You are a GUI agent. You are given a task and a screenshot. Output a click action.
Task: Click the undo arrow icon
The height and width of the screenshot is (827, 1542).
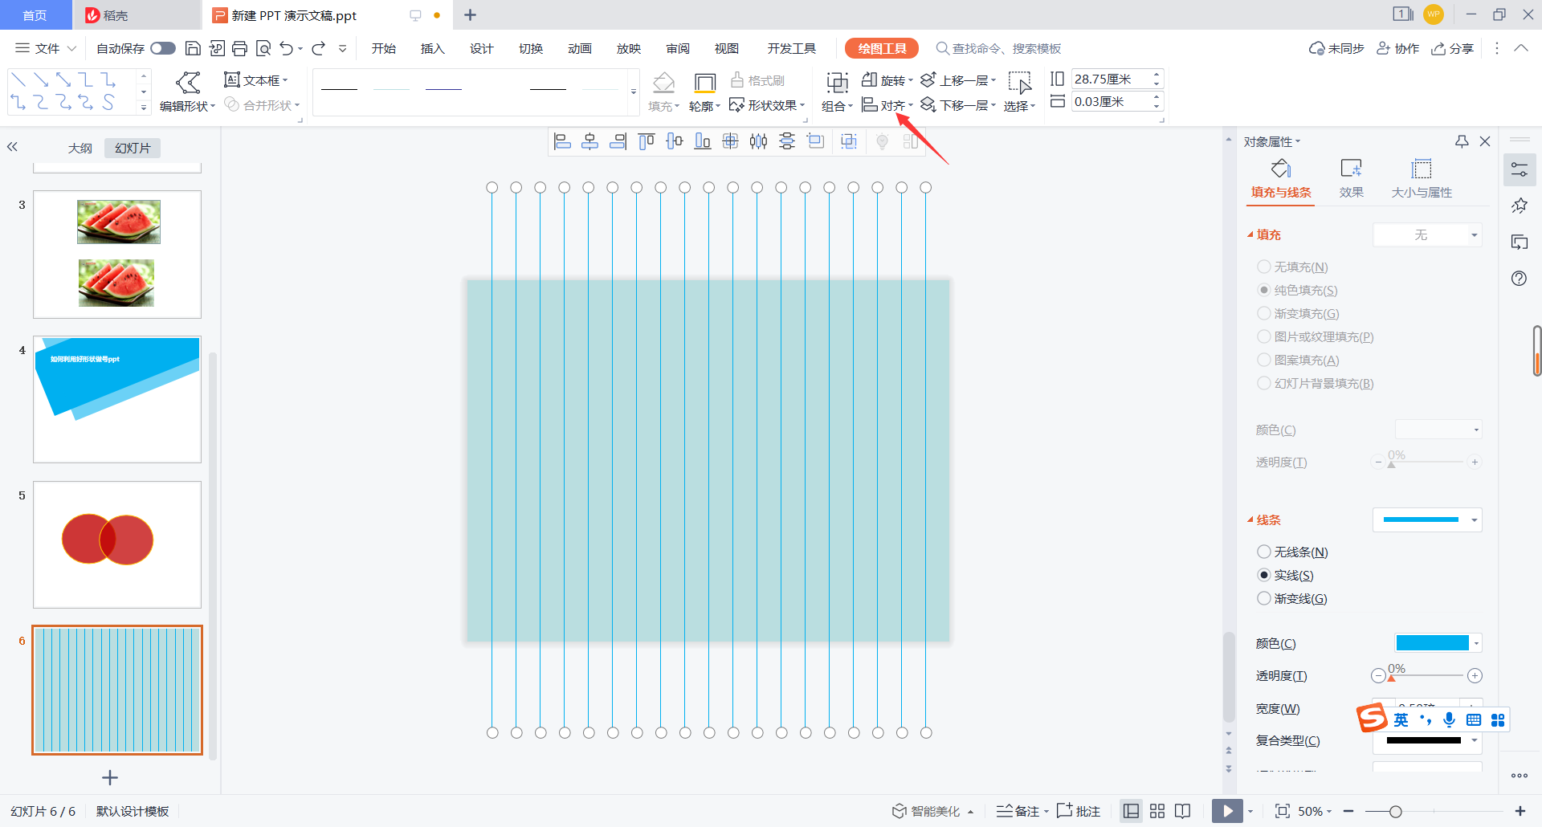tap(286, 48)
